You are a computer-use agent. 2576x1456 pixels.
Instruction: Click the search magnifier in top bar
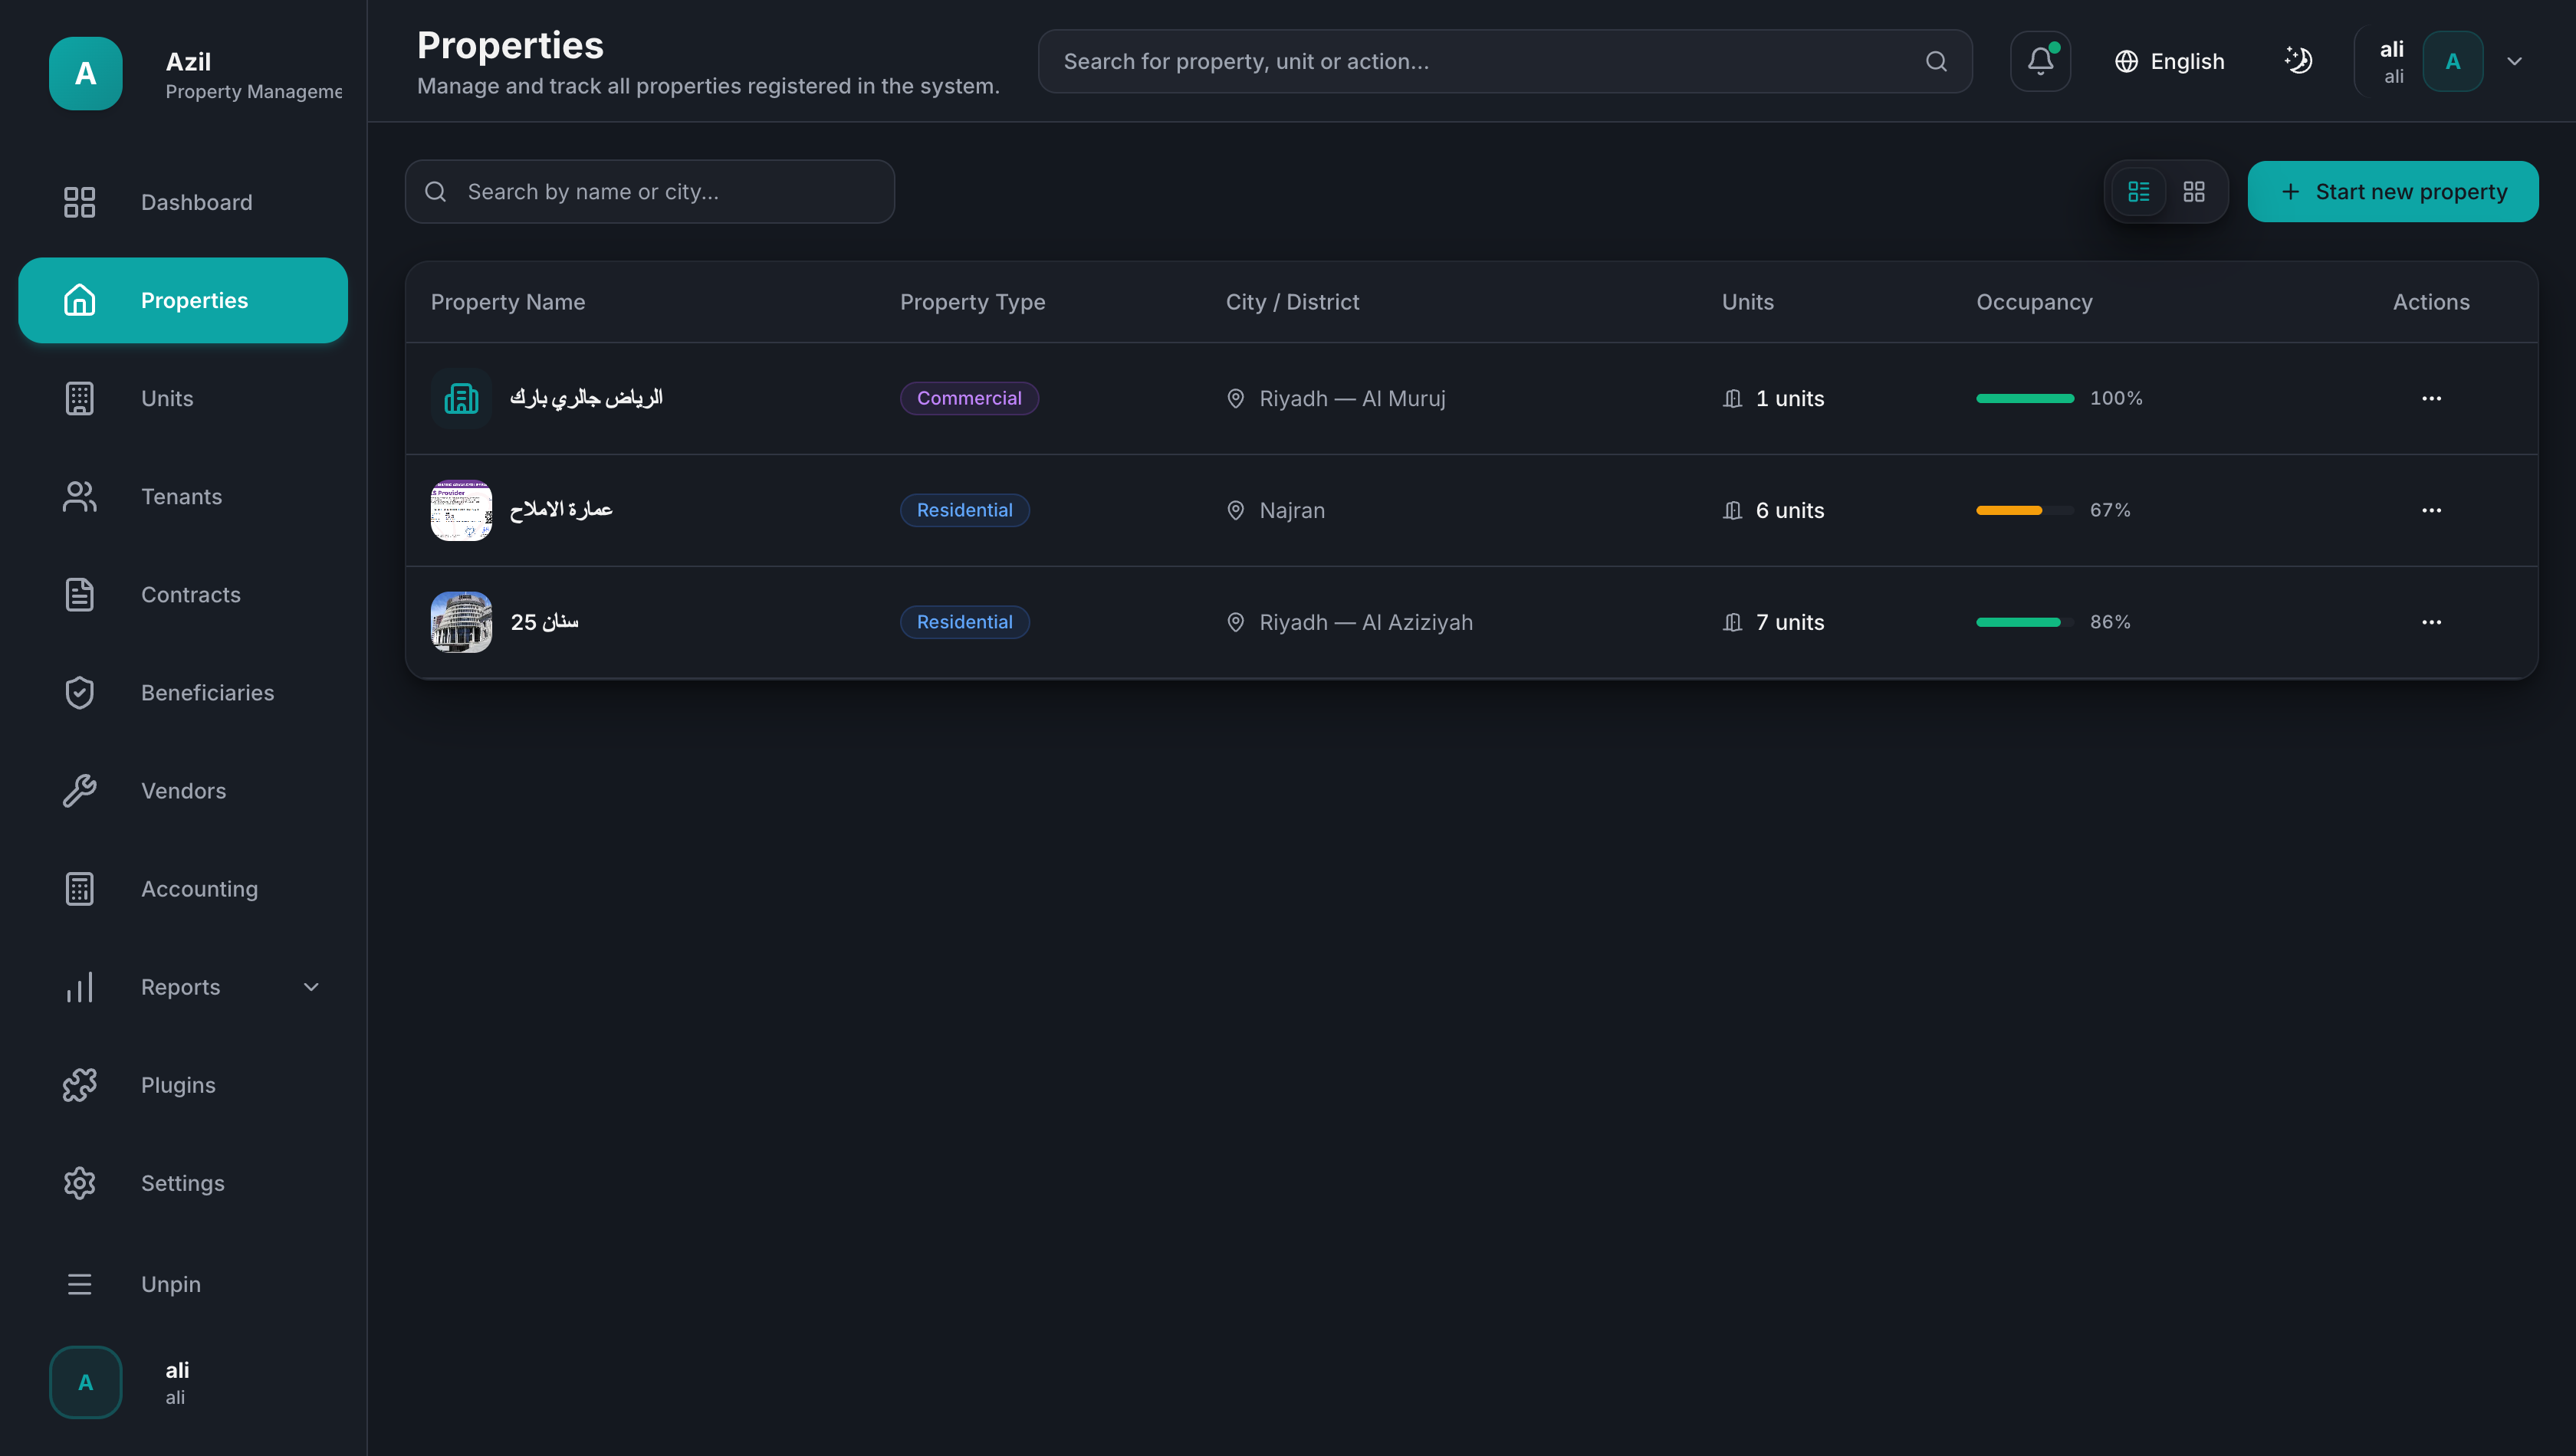[x=1937, y=61]
